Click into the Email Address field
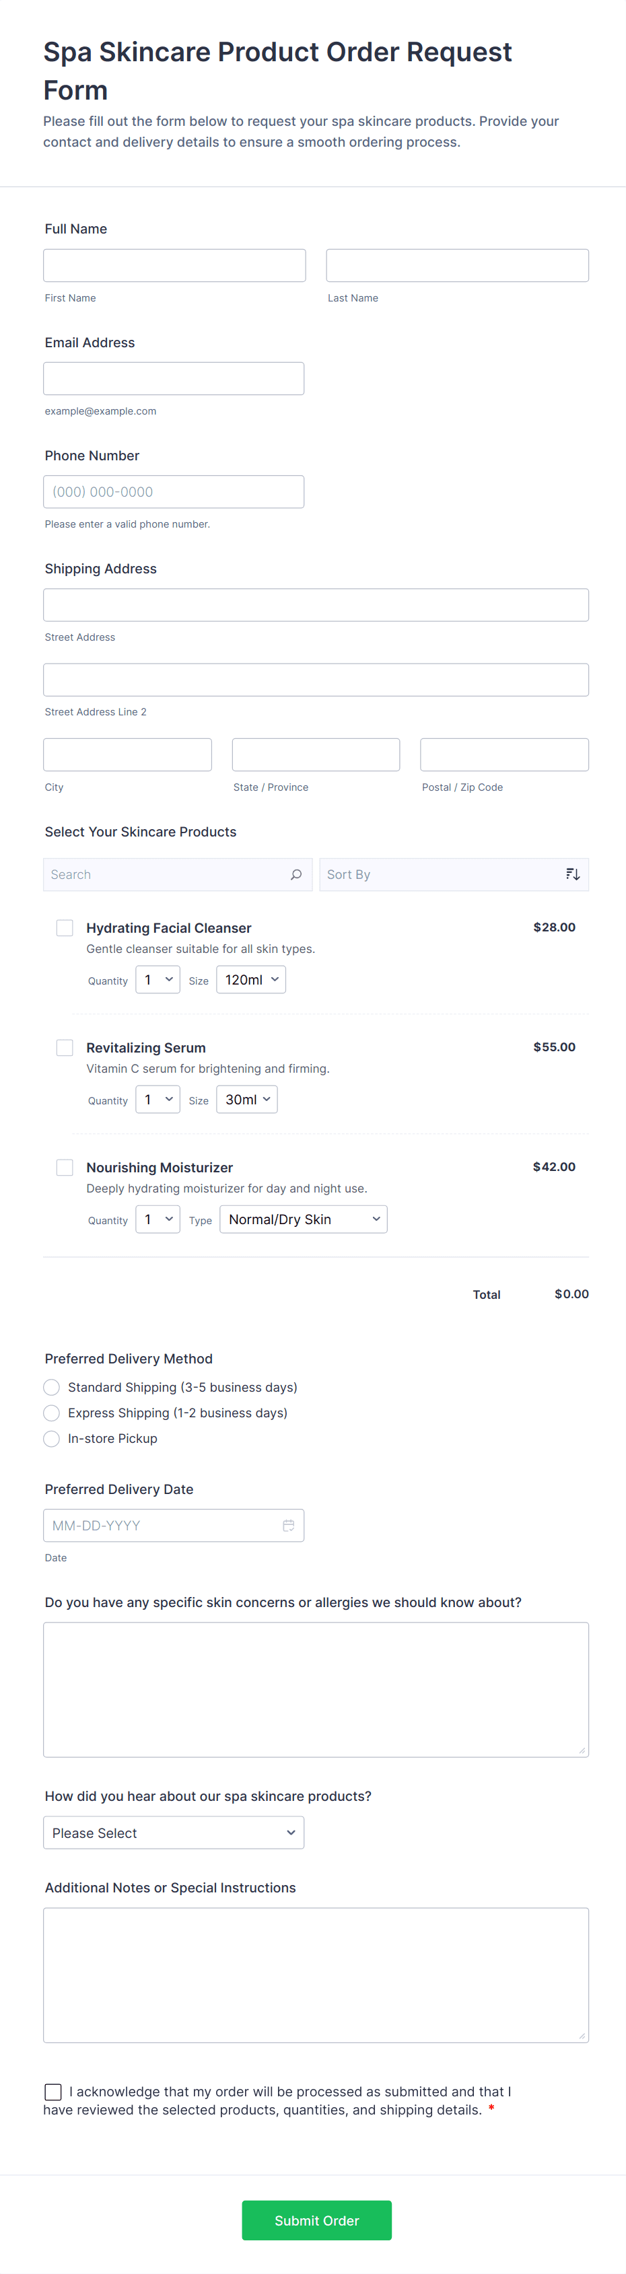The height and width of the screenshot is (2274, 626). tap(173, 378)
